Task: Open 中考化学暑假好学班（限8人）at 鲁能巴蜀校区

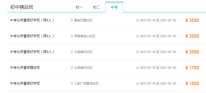Action: [32, 20]
